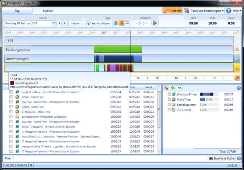244x170 pixels.
Task: Start the stopwatch with the play button
Action: (x=155, y=23)
